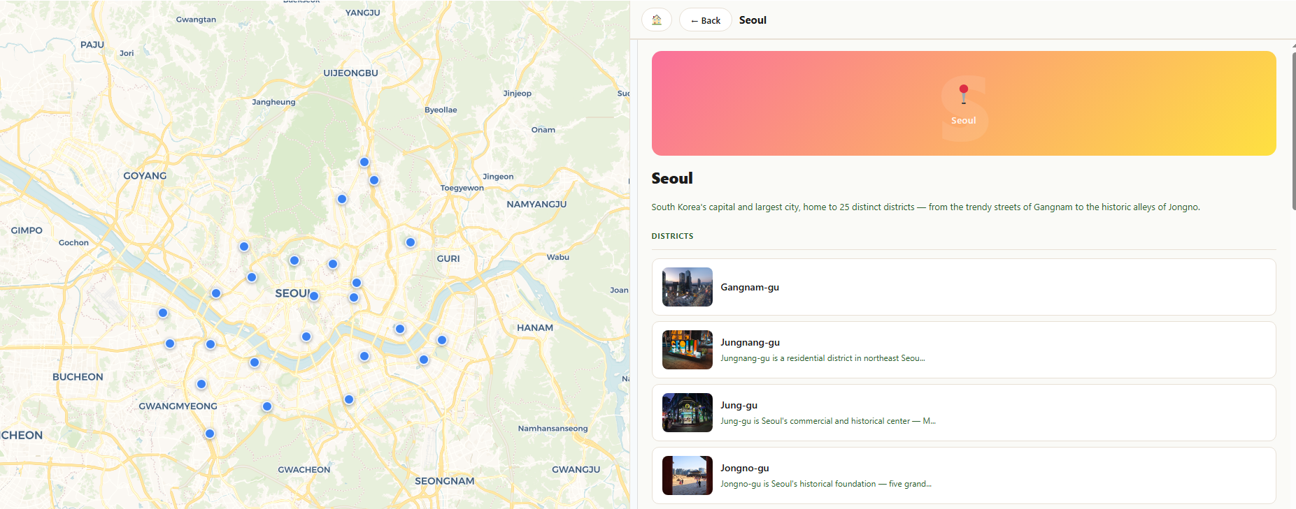Select the northernmost blue map marker
Screen dimensions: 1296x509
(364, 162)
